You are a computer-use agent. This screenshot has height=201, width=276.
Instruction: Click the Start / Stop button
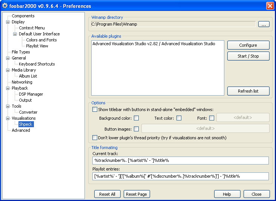pos(248,56)
